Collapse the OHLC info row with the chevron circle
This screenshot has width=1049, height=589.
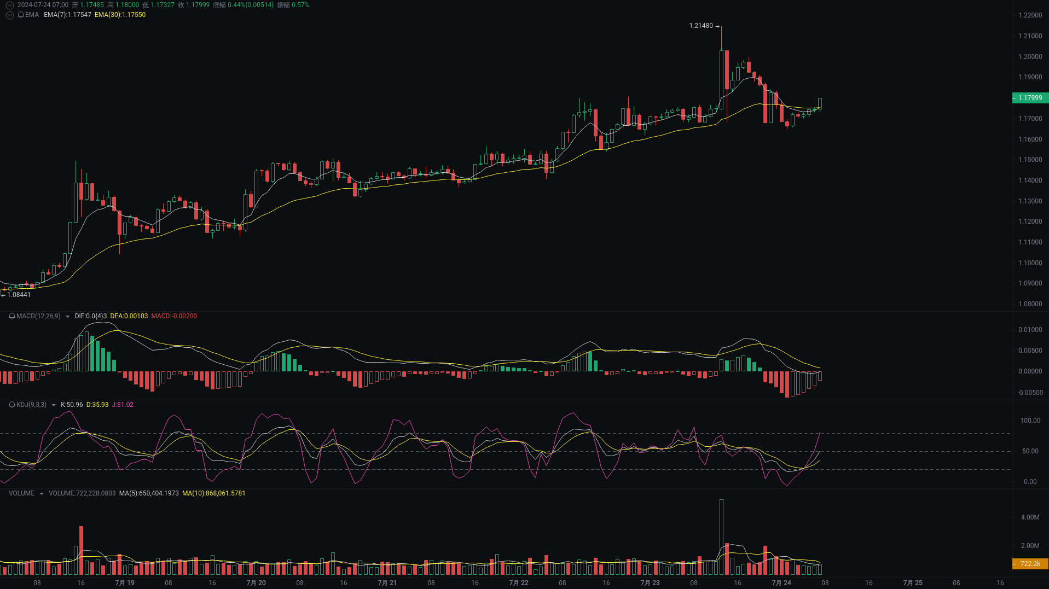pyautogui.click(x=9, y=5)
